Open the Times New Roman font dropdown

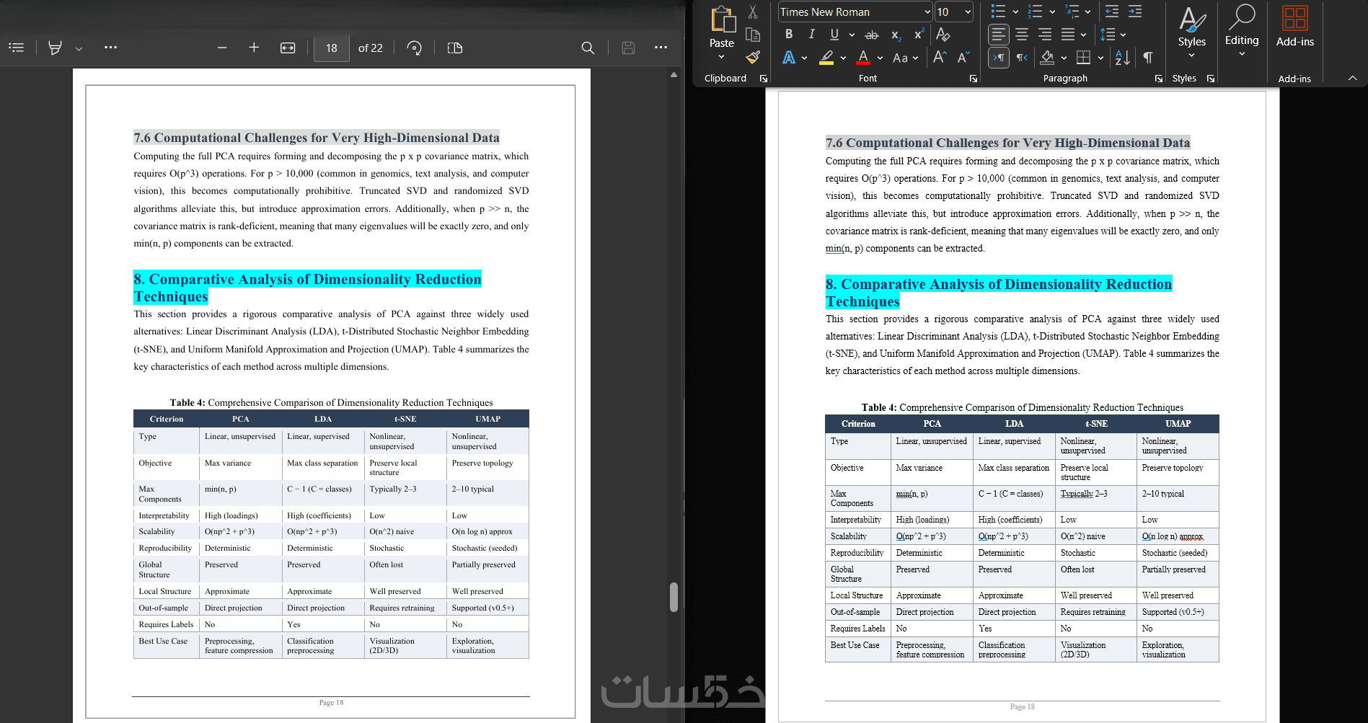pos(927,12)
